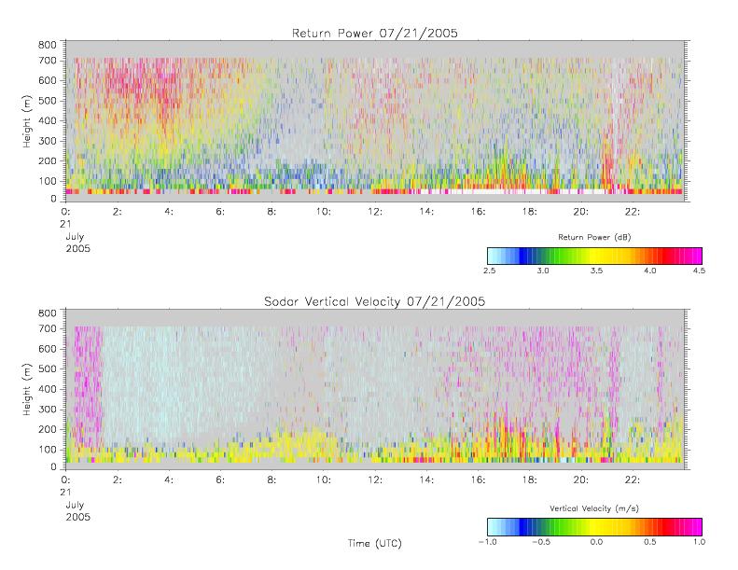738x570 pixels.
Task: Click the '12:' time tick under Return Power plot
Action: tap(375, 212)
